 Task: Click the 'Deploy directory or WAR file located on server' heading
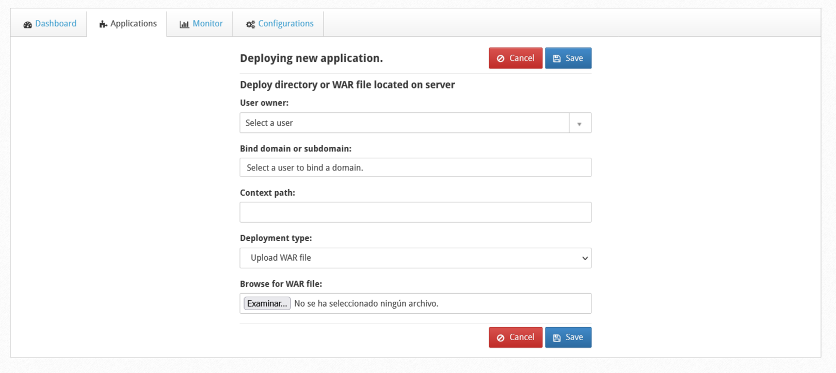[x=347, y=85]
